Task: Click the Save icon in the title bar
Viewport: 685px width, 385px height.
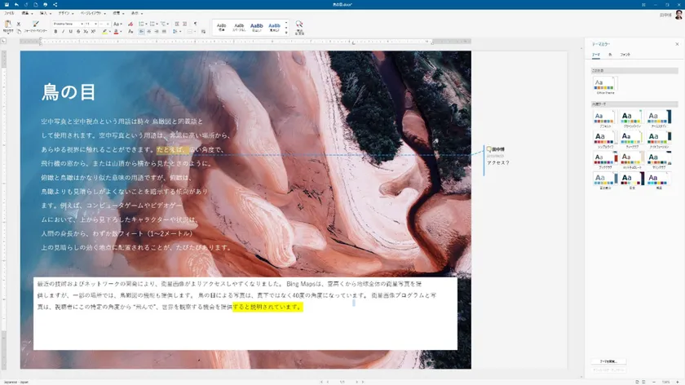Action: tap(5, 4)
